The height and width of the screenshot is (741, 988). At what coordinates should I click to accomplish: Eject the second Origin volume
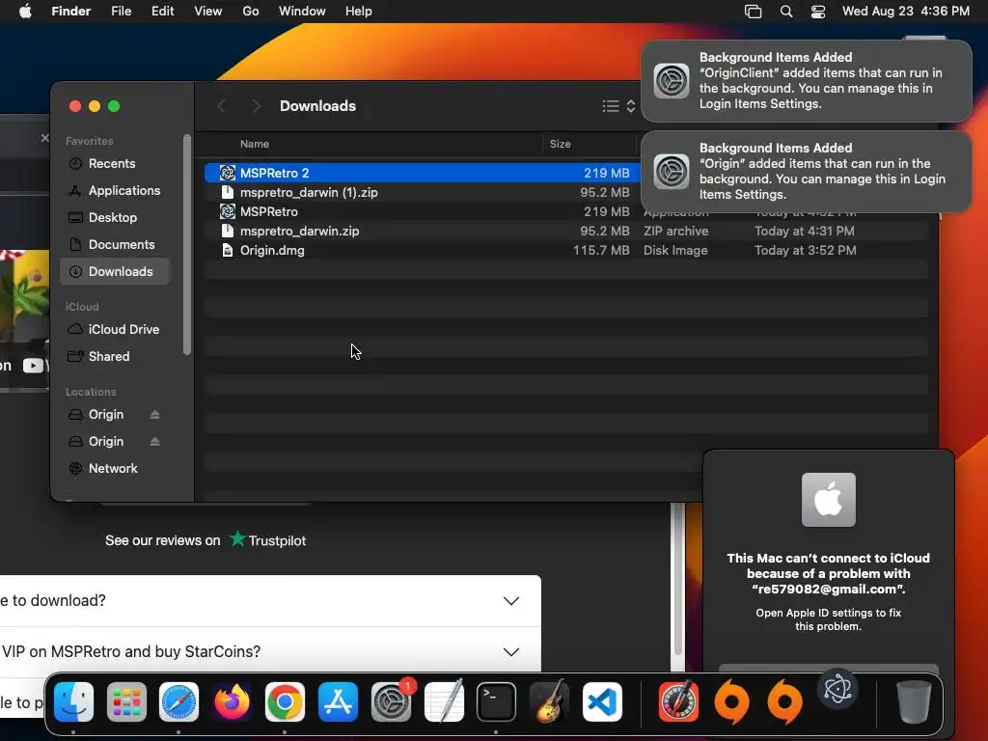(x=155, y=442)
